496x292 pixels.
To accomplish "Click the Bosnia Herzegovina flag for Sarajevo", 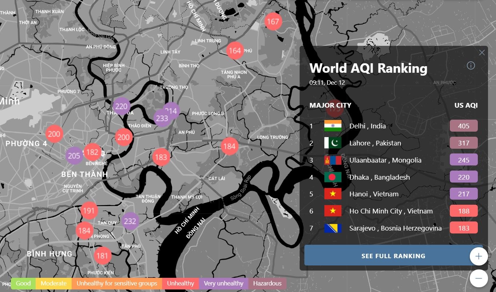I will pyautogui.click(x=333, y=228).
